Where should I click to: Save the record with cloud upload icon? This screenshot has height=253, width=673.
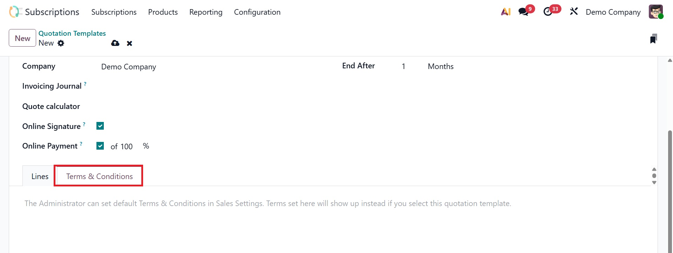115,43
